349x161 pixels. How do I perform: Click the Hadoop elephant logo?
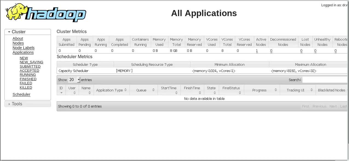(45, 13)
